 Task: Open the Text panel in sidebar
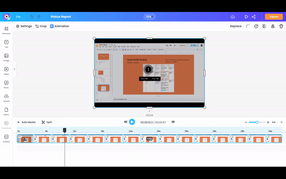[x=6, y=44]
